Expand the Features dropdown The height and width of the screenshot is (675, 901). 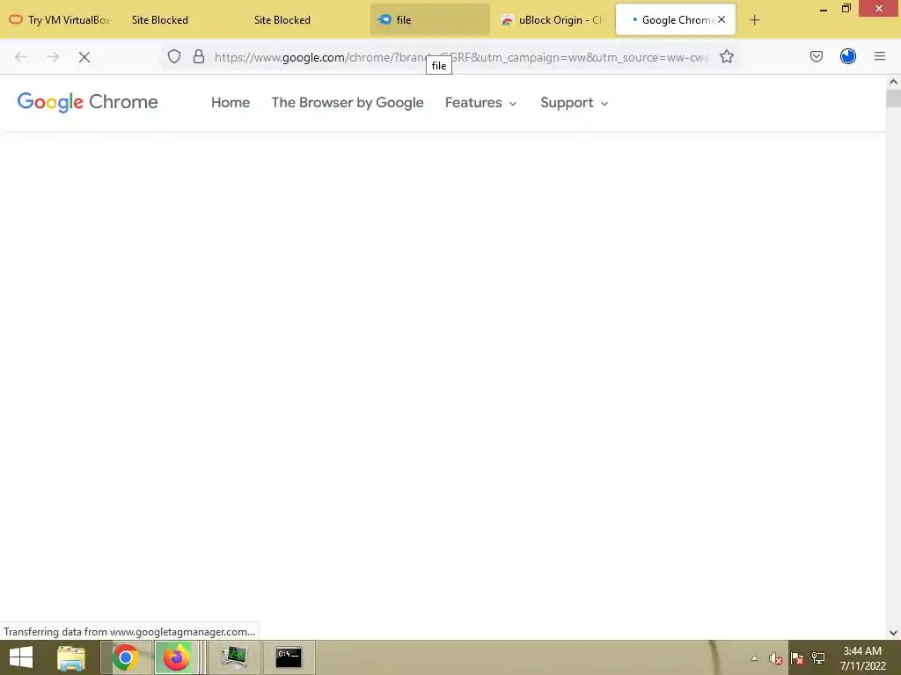pos(481,103)
